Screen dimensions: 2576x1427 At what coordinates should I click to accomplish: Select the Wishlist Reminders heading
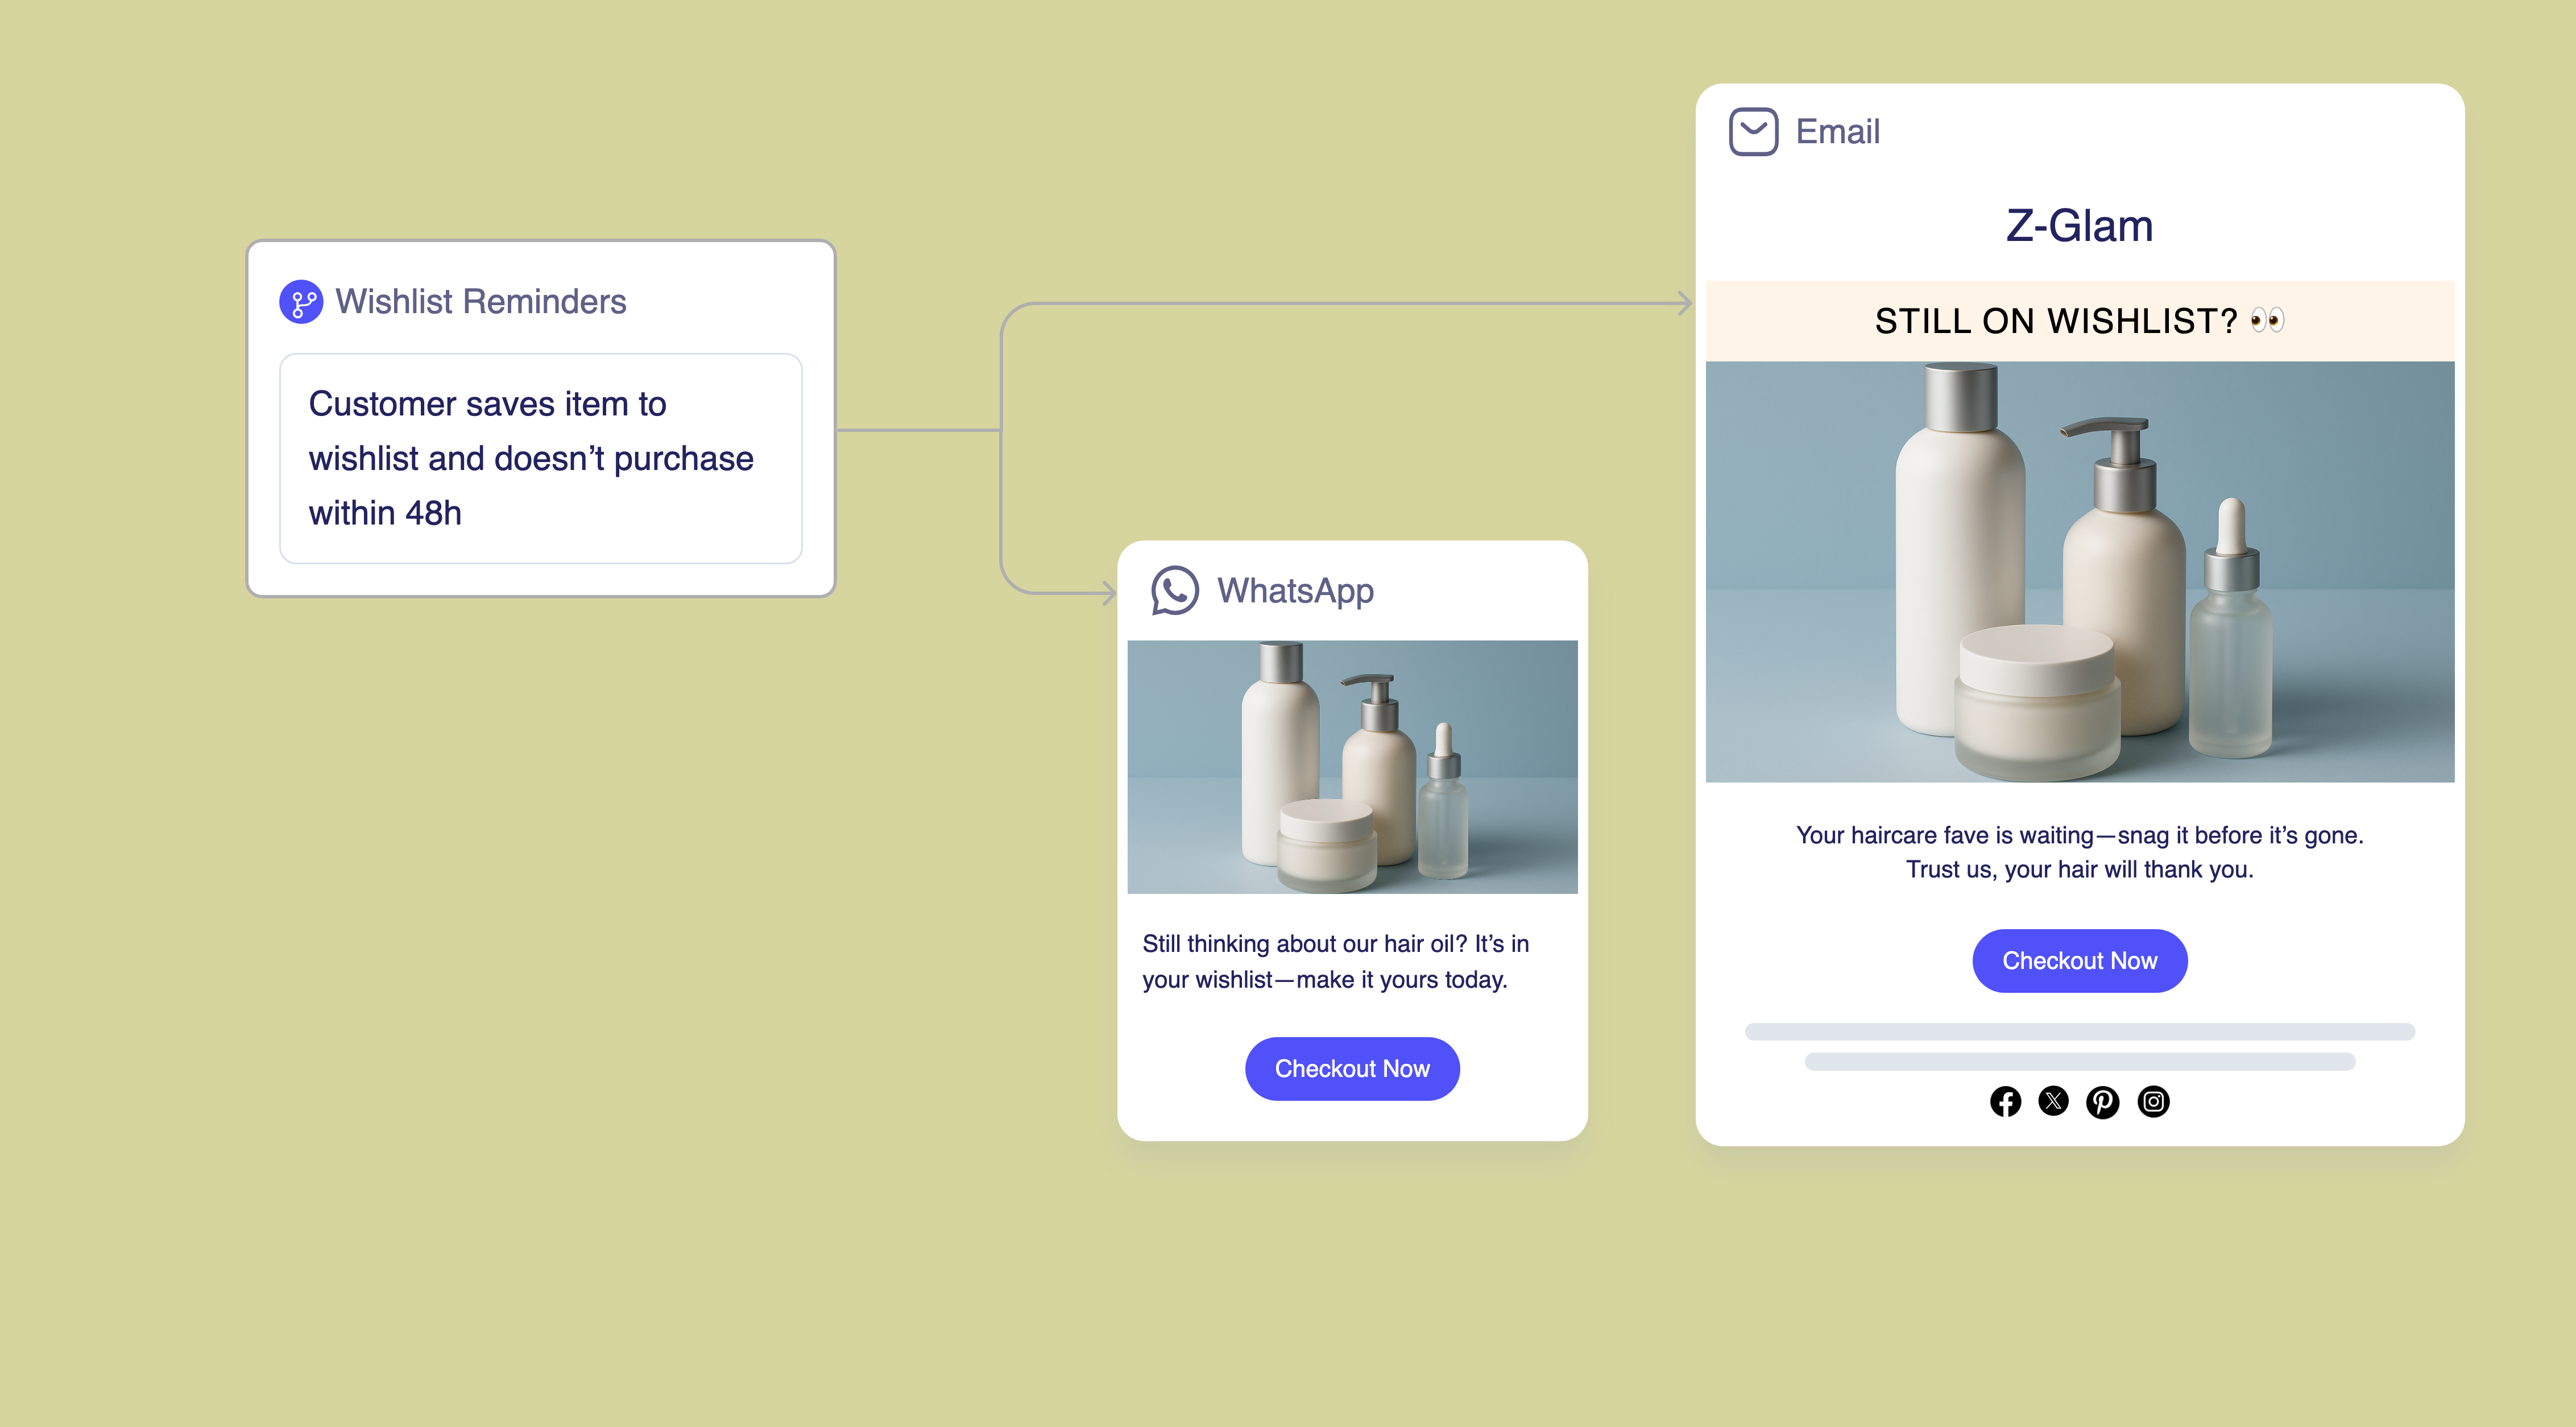481,302
